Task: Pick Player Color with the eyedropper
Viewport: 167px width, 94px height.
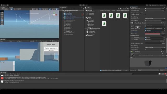Action: coord(161,34)
